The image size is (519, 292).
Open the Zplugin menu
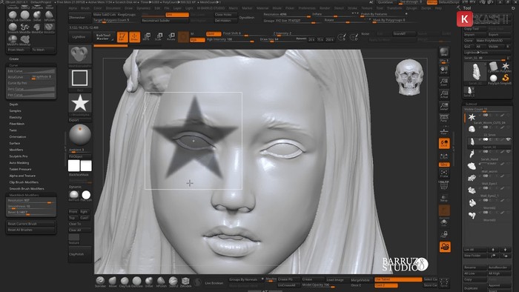411,8
